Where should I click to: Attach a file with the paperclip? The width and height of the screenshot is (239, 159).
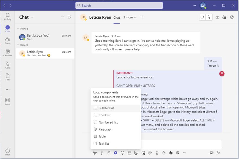(108, 153)
